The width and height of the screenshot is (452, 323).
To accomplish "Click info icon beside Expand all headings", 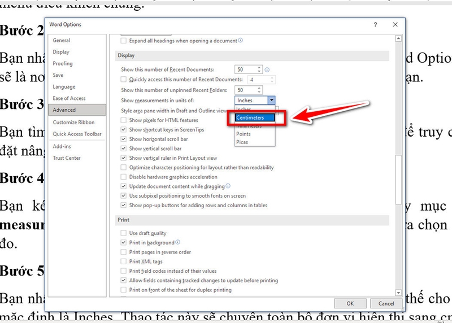I will click(241, 40).
